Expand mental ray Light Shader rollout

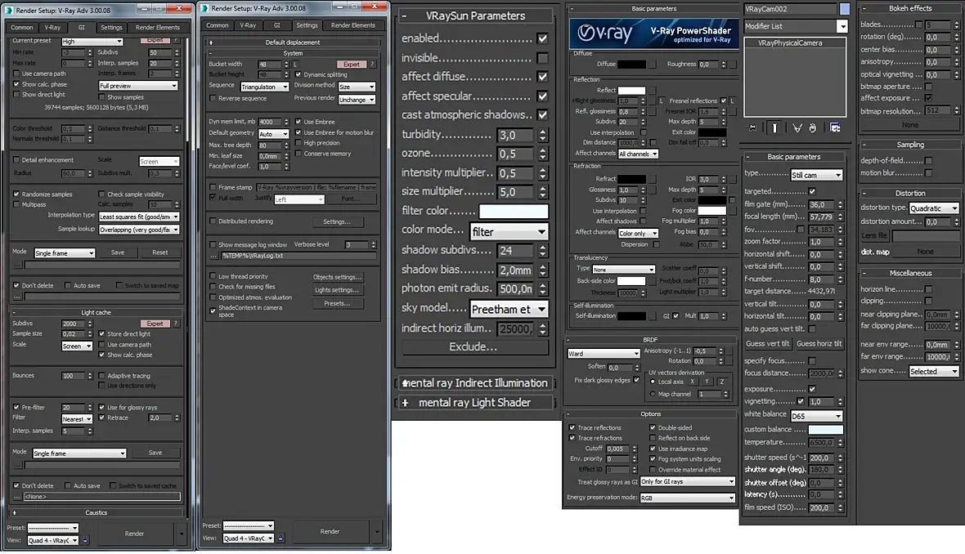[x=474, y=403]
